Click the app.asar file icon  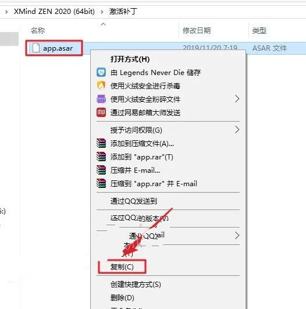tap(36, 48)
